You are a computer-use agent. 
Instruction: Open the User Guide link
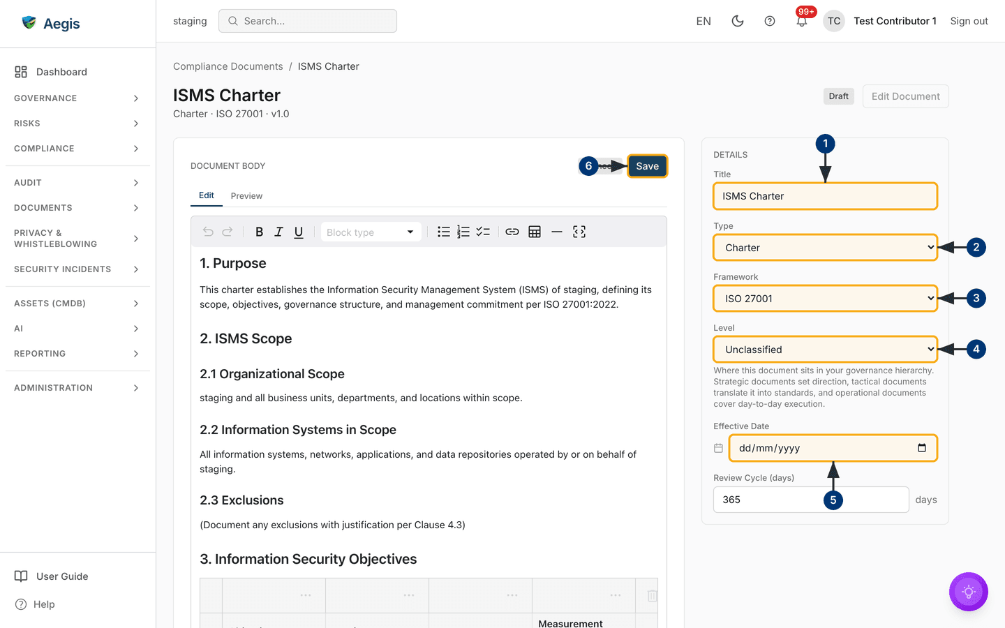pos(62,576)
